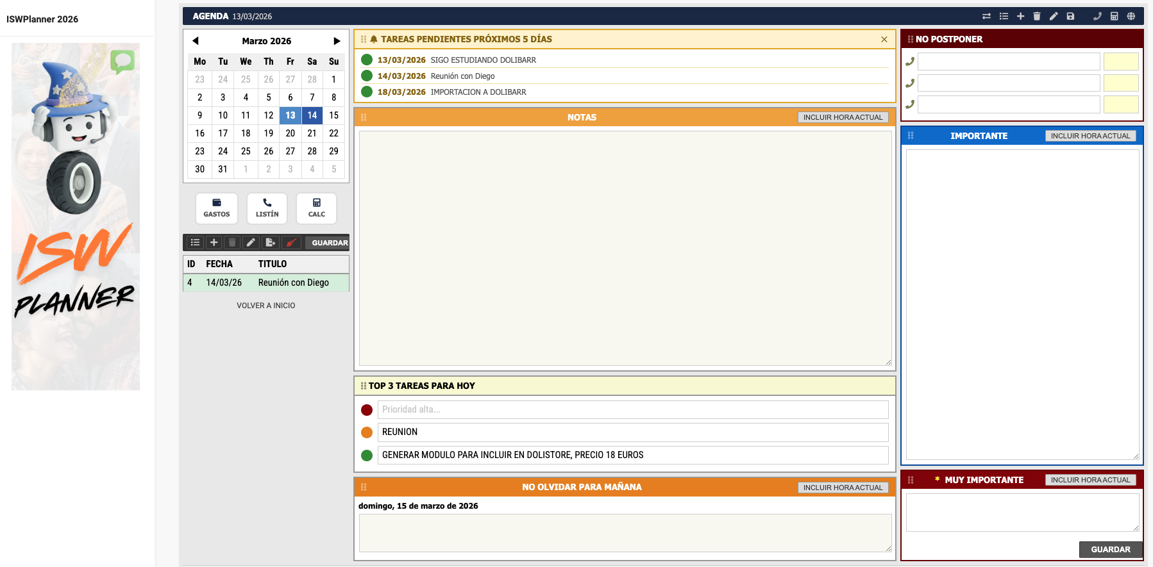Click the trash icon in the dark events toolbar
This screenshot has width=1153, height=567.
[x=232, y=243]
